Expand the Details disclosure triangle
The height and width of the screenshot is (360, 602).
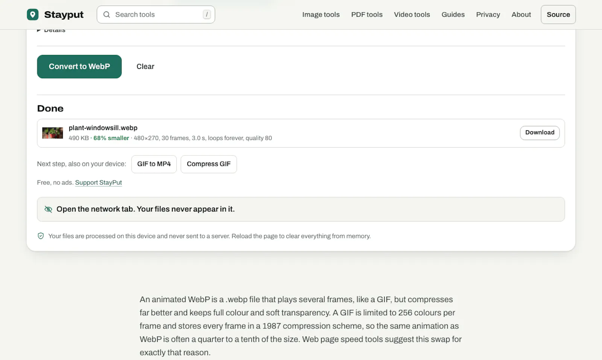(39, 30)
